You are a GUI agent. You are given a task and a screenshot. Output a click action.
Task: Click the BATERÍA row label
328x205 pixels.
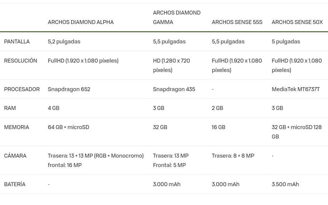(15, 184)
